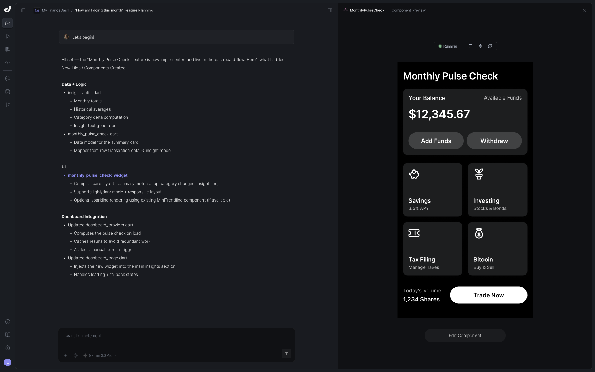
Task: Open the settings gear in sidebar
Action: click(x=8, y=348)
